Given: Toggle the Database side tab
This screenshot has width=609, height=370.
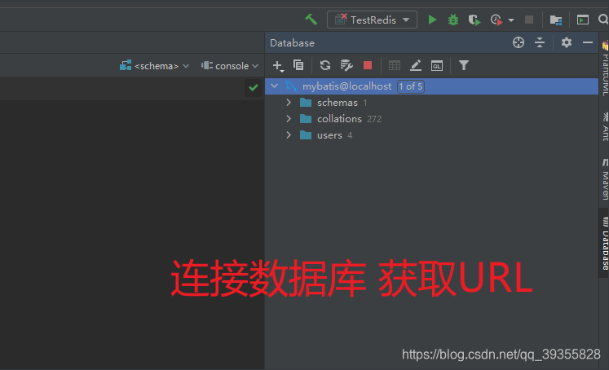Looking at the screenshot, I should 605,244.
